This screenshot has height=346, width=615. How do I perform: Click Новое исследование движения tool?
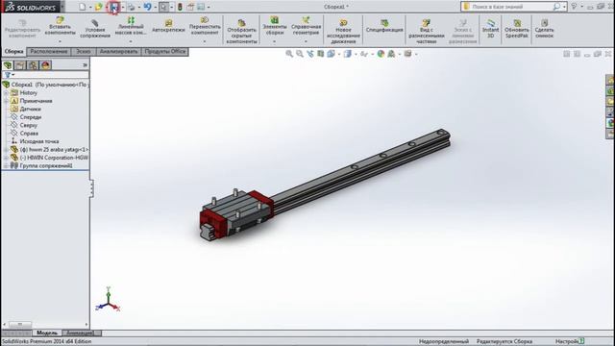343,31
